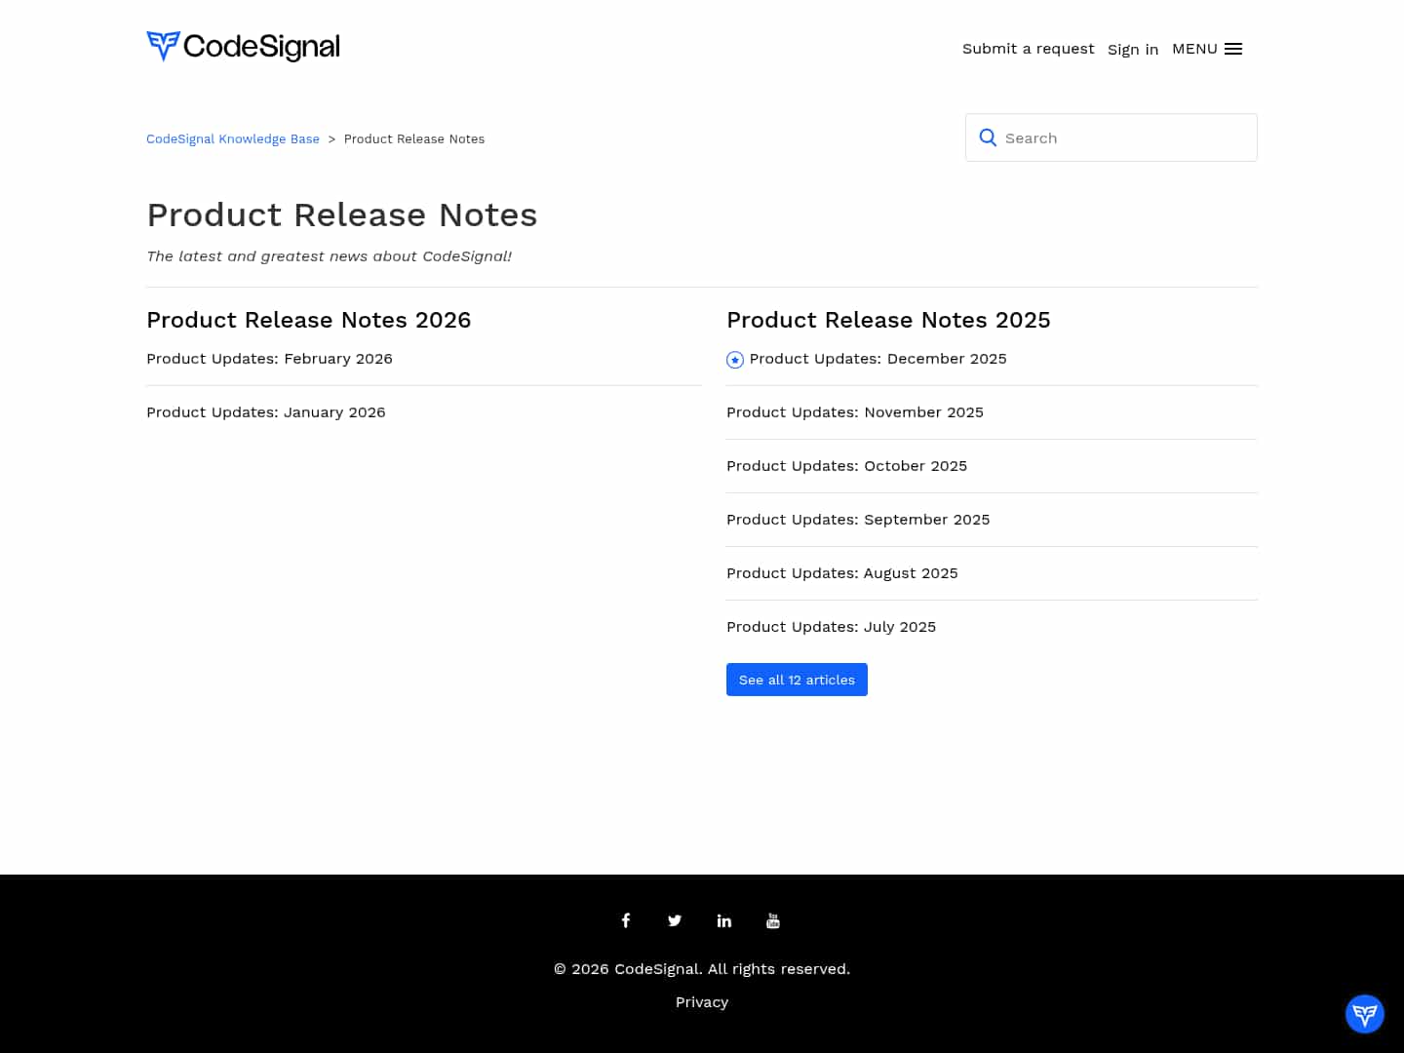The image size is (1404, 1053).
Task: Click the Sign in link
Action: pos(1133,50)
